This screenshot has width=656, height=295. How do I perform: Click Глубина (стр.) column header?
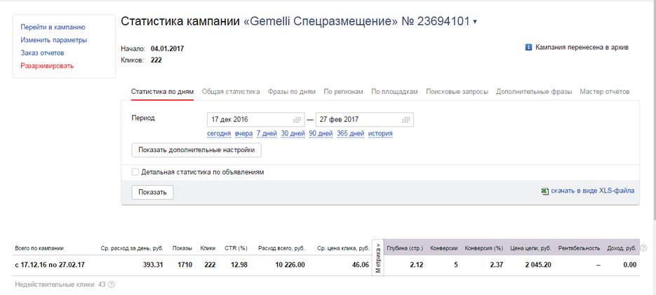pyautogui.click(x=405, y=248)
